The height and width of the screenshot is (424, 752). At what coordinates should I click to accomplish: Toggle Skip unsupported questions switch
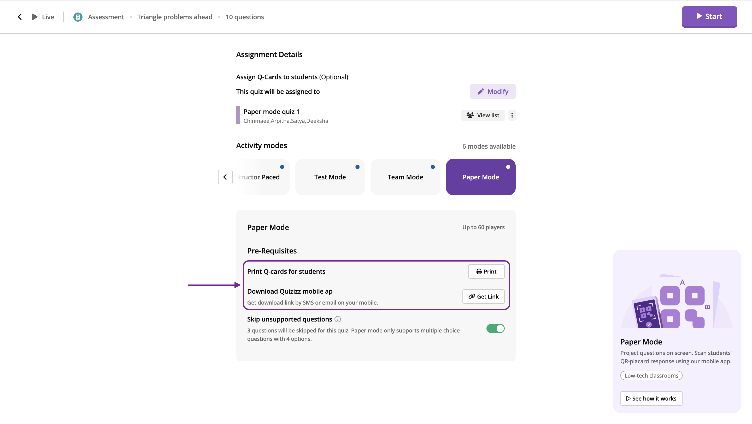point(495,329)
